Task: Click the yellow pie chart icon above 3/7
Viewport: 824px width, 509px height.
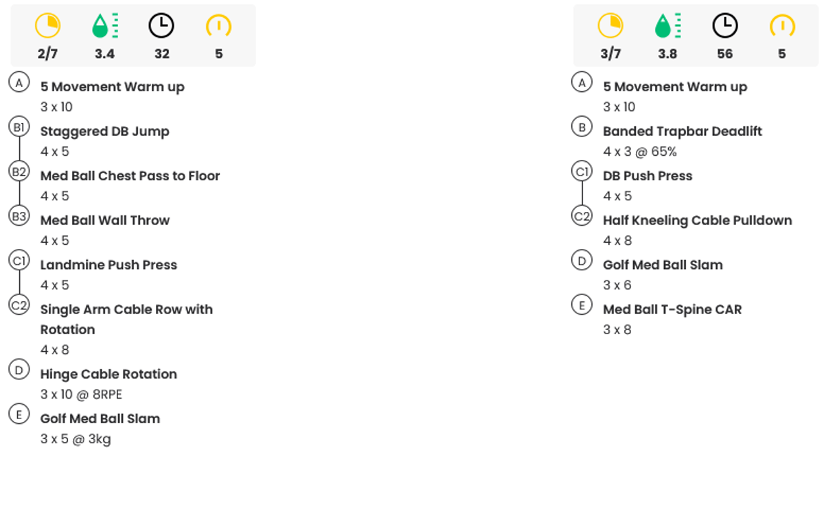Action: click(x=610, y=27)
